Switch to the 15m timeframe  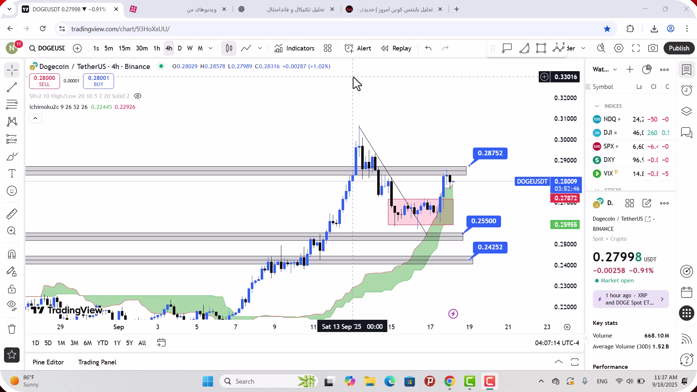[x=125, y=48]
